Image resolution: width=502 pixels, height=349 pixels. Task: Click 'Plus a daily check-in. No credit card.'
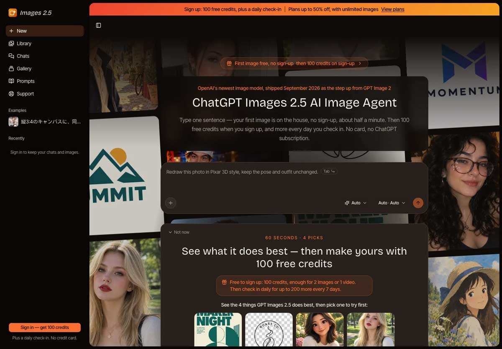[45, 338]
